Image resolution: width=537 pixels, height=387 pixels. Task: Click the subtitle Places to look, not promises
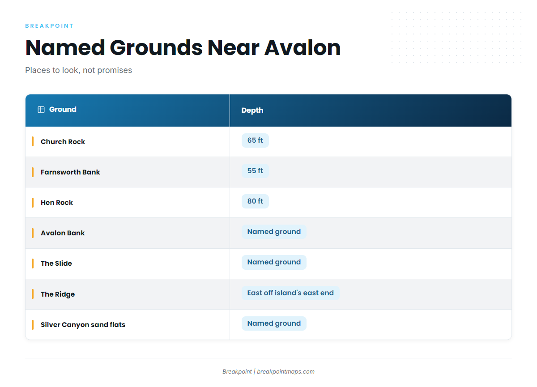(78, 70)
